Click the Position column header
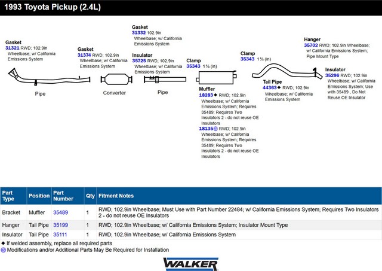 39,196
